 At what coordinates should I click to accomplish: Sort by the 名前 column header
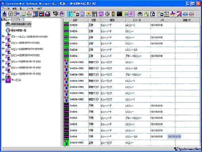click(x=76, y=20)
